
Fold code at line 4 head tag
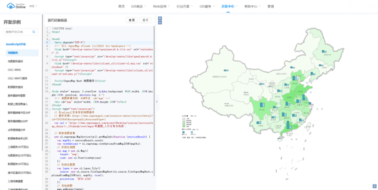click(49, 39)
